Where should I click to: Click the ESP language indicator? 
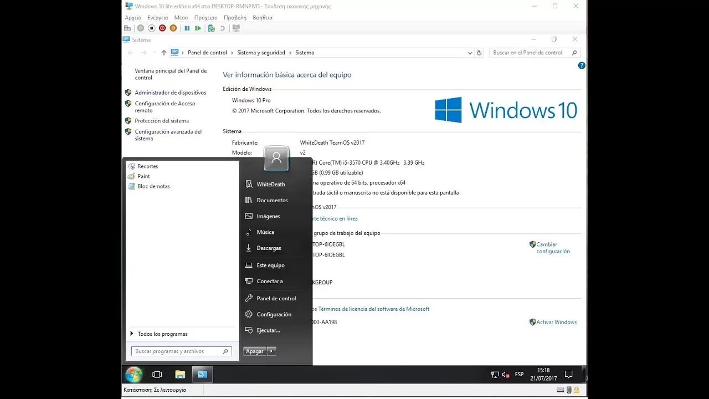coord(519,375)
